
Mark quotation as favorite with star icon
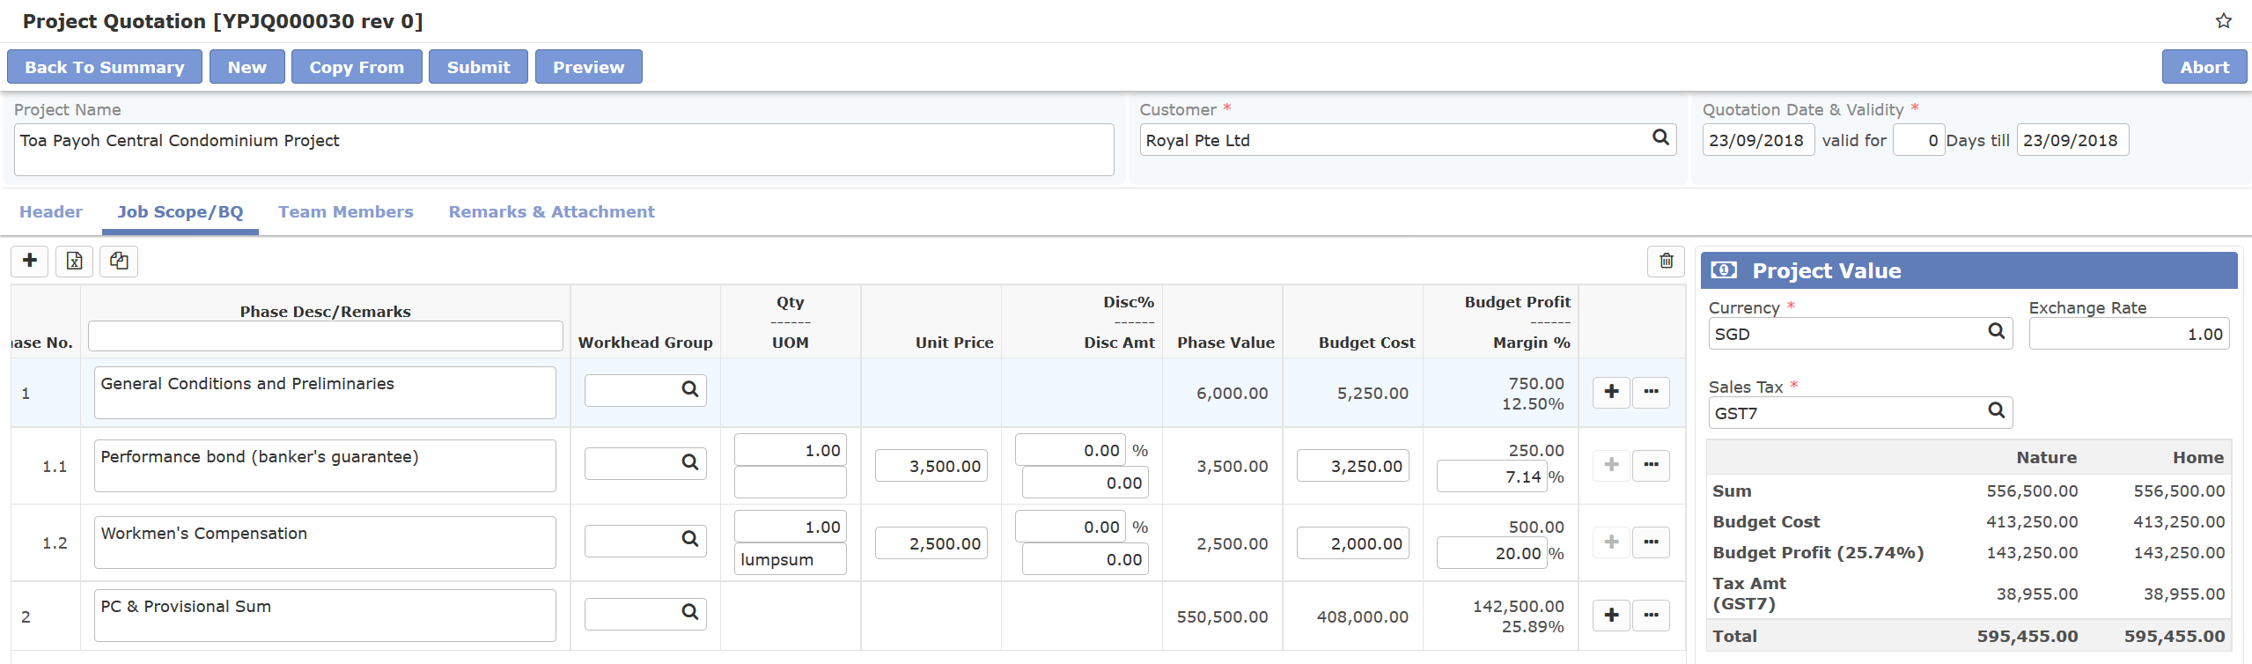coord(2223,21)
